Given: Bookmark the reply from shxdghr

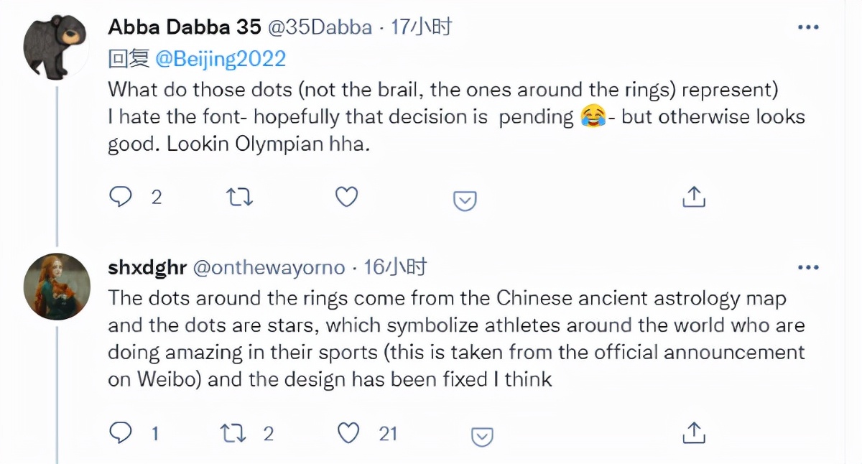Looking at the screenshot, I should [481, 437].
